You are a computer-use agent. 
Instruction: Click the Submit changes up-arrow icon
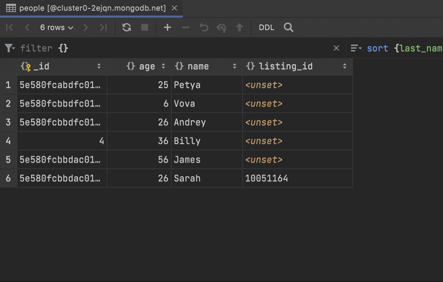click(239, 28)
